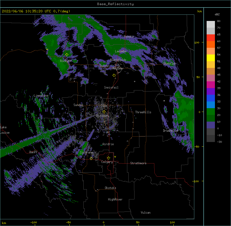Image resolution: width=231 pixels, height=226 pixels.
Task: Click the Ponoka city label
Action: [129, 37]
